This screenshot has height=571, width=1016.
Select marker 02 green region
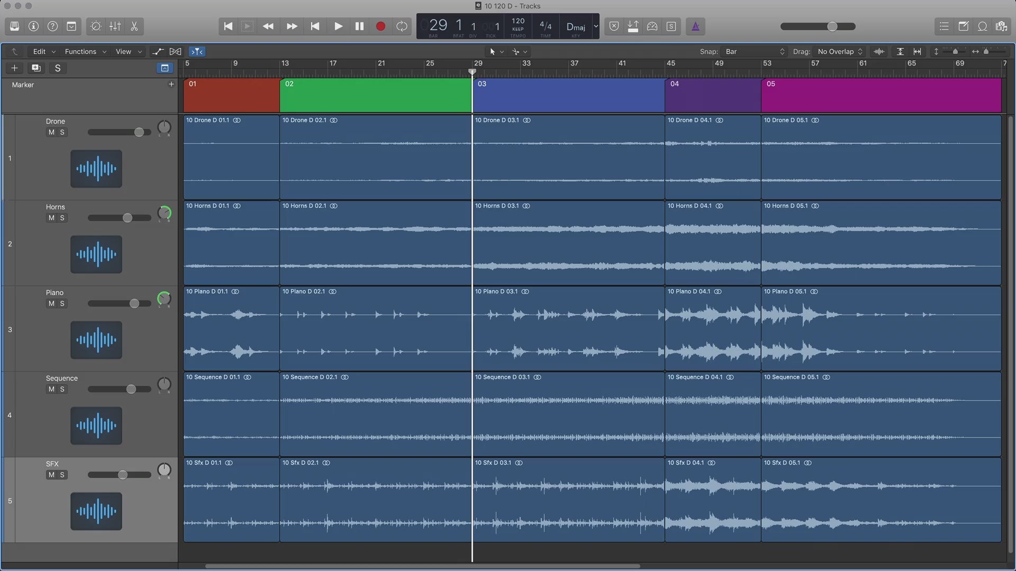pos(376,95)
